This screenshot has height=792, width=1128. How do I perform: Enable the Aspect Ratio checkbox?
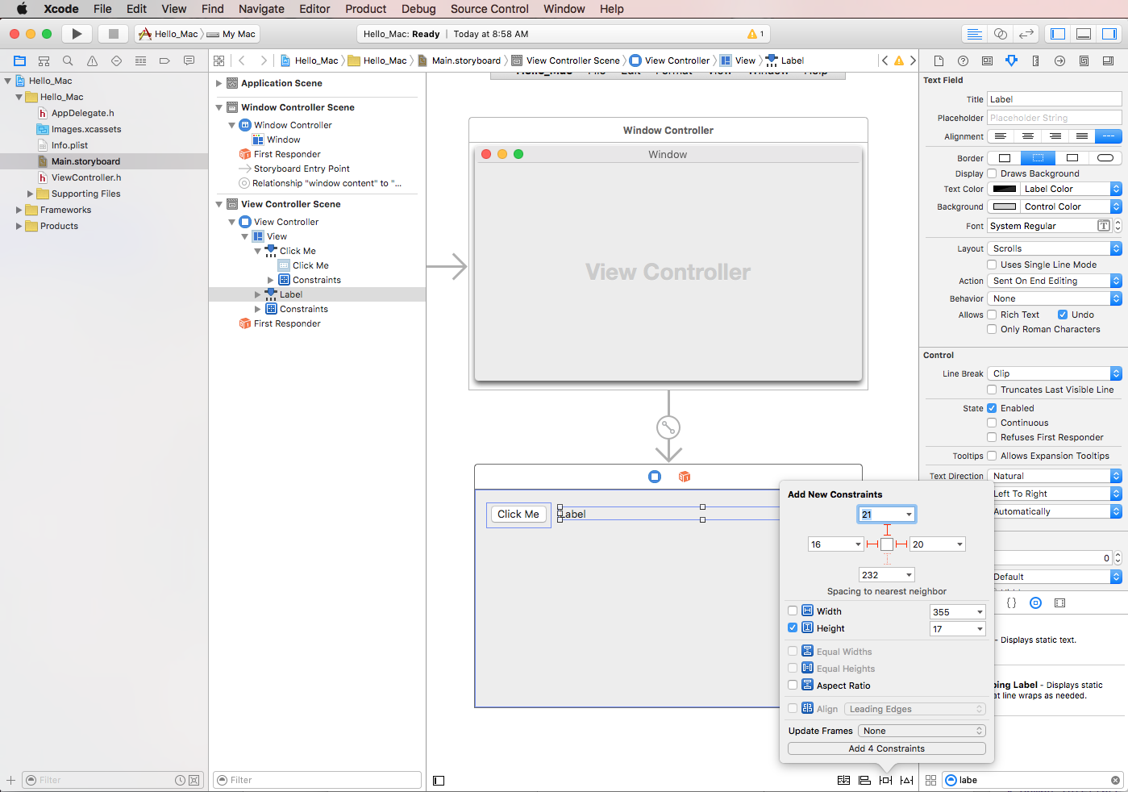click(793, 686)
